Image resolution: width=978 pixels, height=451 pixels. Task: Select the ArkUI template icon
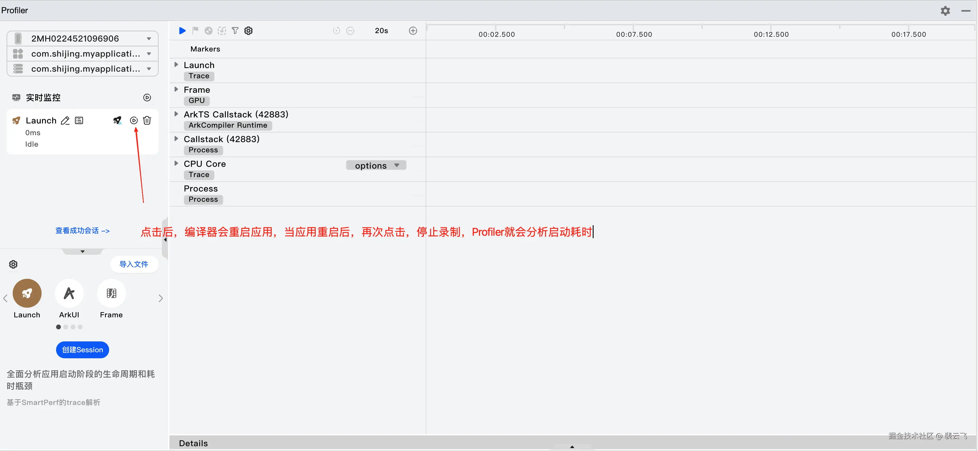click(x=69, y=293)
